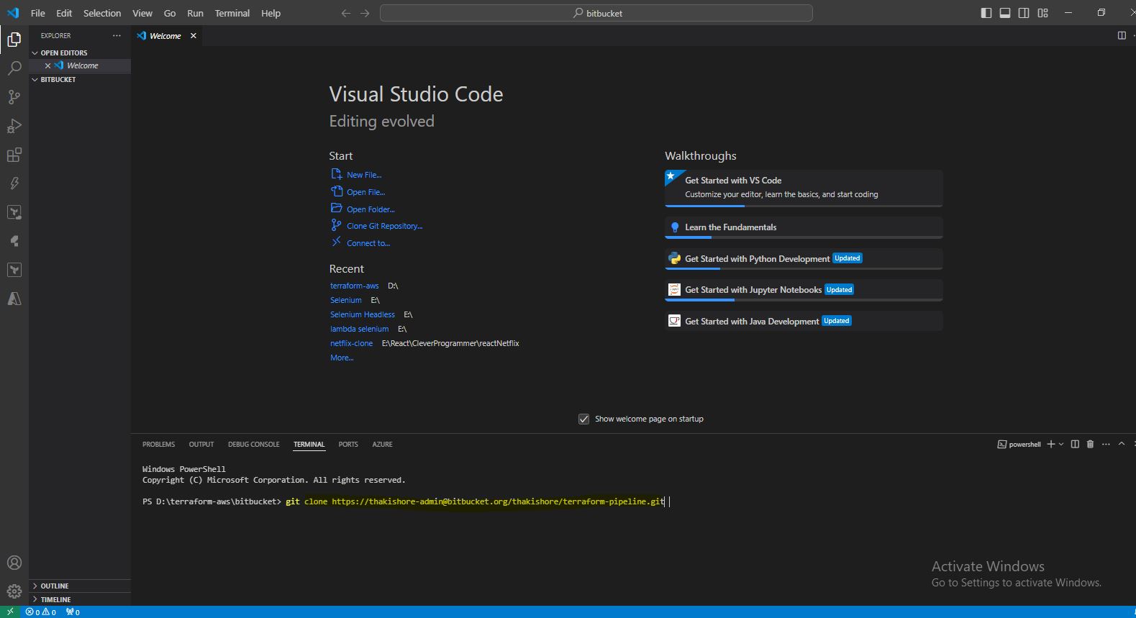Image resolution: width=1136 pixels, height=618 pixels.
Task: Open the Extensions view icon
Action: [14, 155]
